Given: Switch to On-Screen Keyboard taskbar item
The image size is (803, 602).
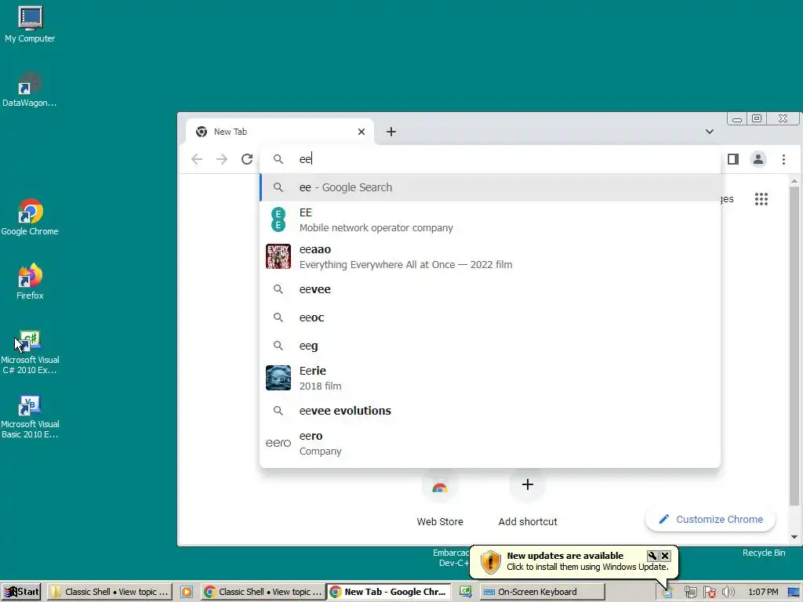Looking at the screenshot, I should 543,592.
